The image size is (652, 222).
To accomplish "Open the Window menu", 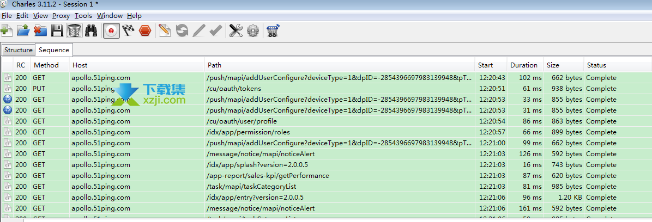I will (x=110, y=16).
